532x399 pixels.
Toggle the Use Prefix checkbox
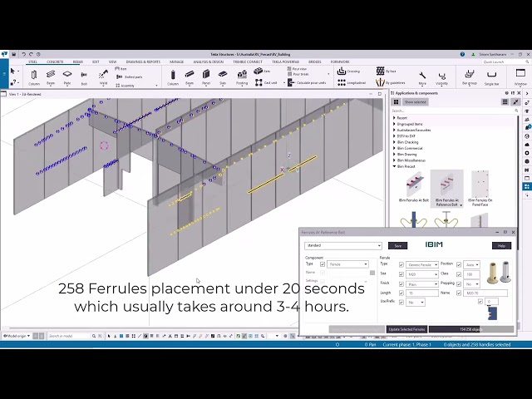coord(401,302)
